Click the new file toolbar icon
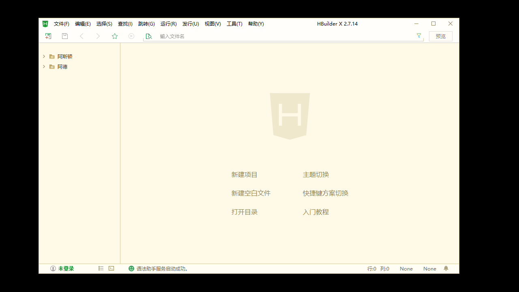This screenshot has height=292, width=519. [x=48, y=36]
